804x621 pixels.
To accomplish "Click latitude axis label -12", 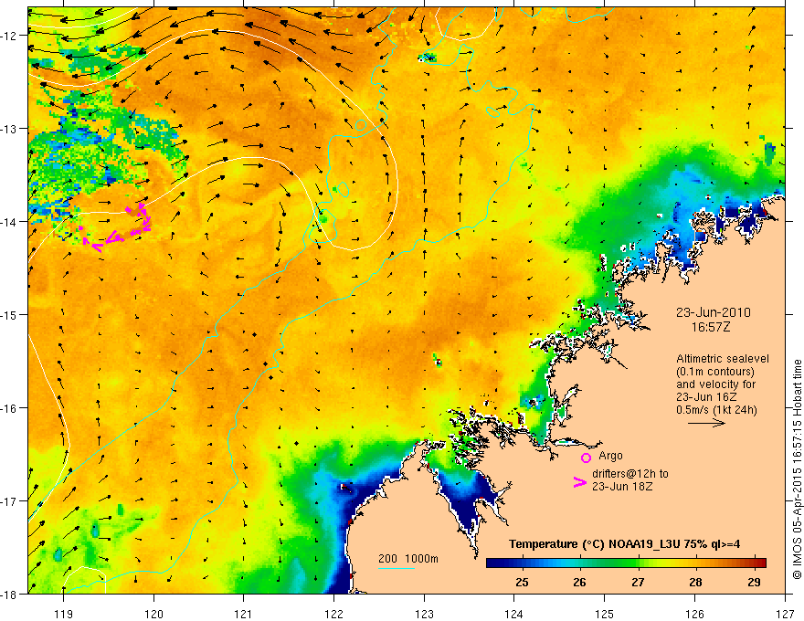I will (9, 36).
